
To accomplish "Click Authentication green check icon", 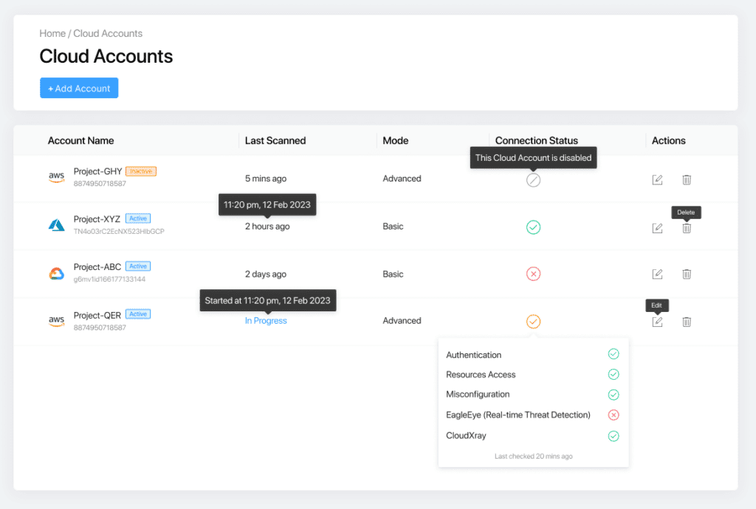I will pyautogui.click(x=614, y=354).
